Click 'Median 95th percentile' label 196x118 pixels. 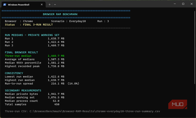(x=23, y=63)
